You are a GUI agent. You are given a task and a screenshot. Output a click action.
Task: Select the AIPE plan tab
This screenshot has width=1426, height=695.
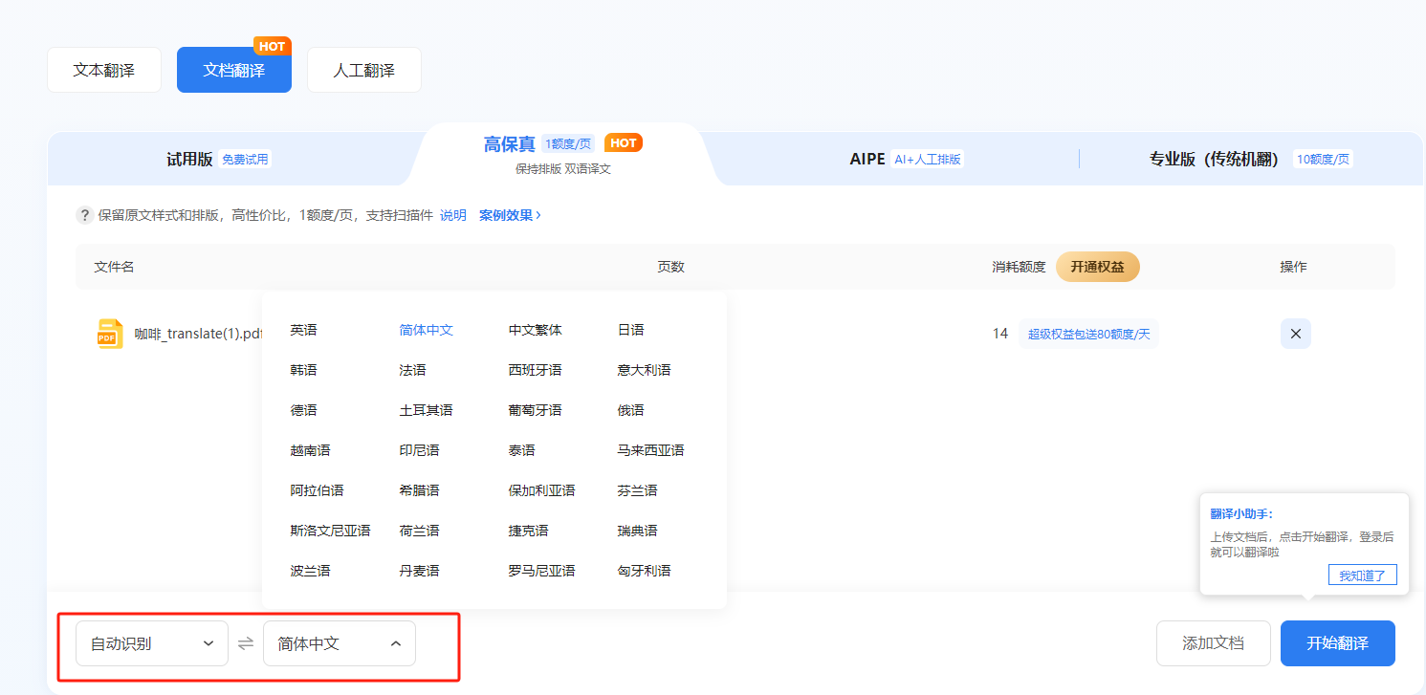coord(904,160)
